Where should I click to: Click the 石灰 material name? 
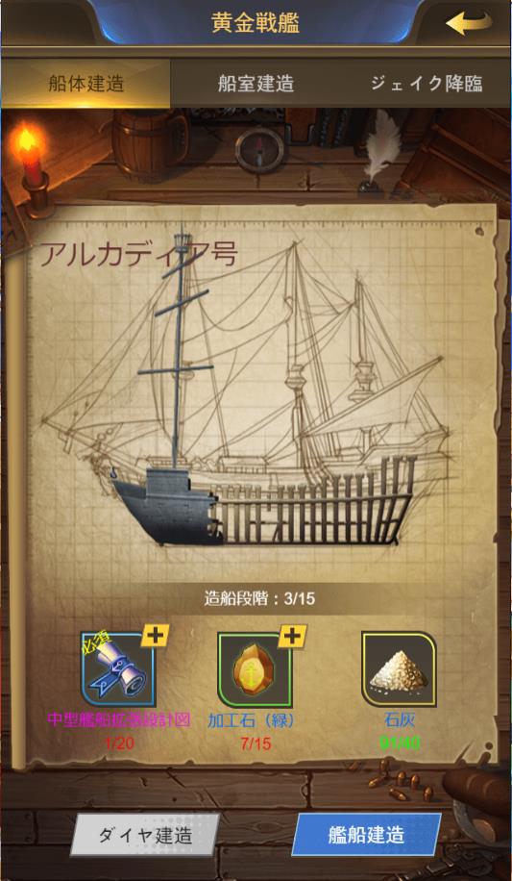[400, 719]
